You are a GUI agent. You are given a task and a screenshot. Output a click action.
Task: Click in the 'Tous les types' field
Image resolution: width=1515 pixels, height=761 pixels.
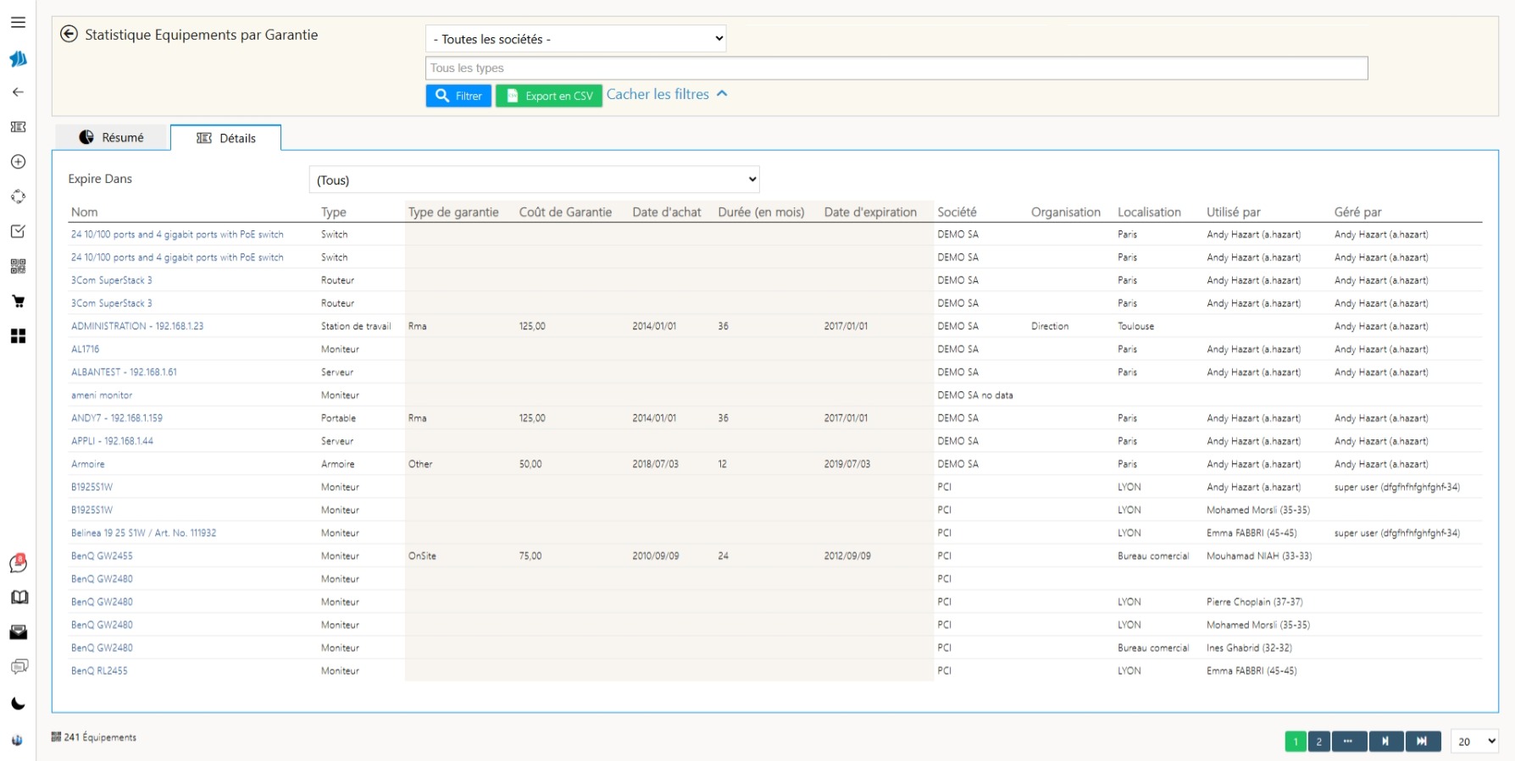coord(896,68)
